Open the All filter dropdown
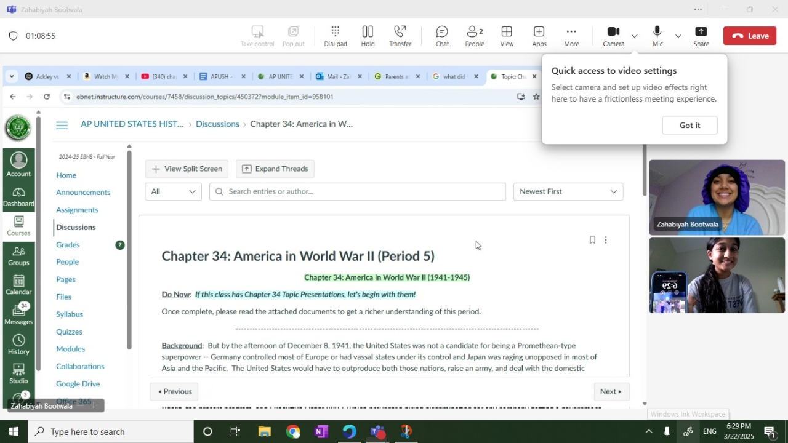Image resolution: width=788 pixels, height=443 pixels. 174,191
